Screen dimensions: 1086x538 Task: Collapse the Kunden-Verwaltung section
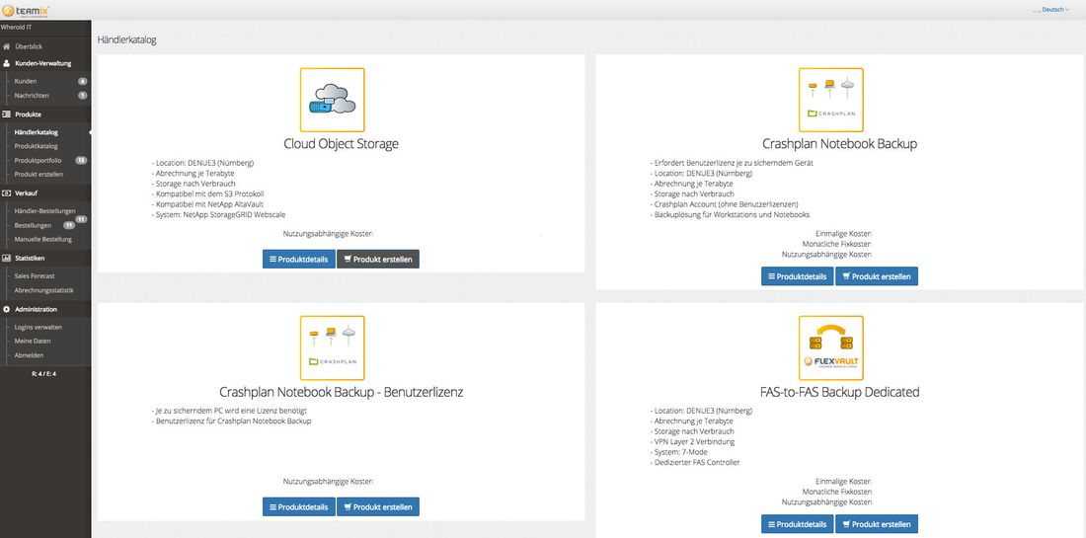[42, 63]
